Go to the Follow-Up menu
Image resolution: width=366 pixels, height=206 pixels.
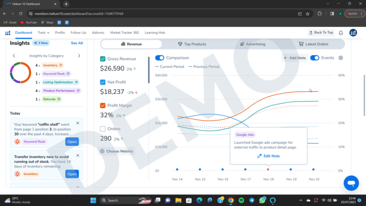78,33
